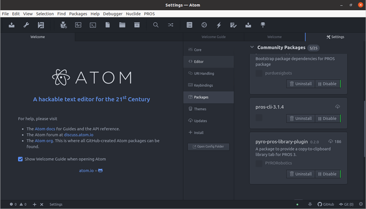Create a new file with the page icon
The image size is (366, 209).
click(108, 25)
